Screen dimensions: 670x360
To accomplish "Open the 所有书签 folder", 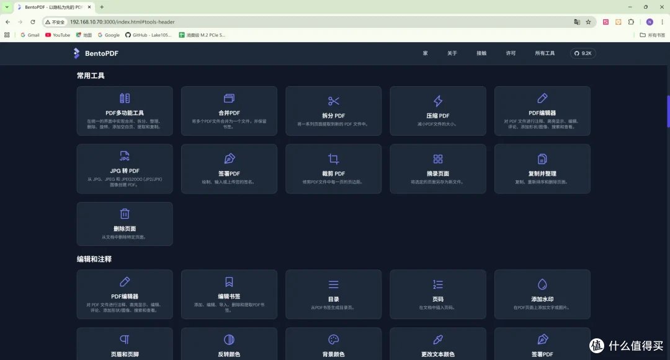I will [x=653, y=35].
